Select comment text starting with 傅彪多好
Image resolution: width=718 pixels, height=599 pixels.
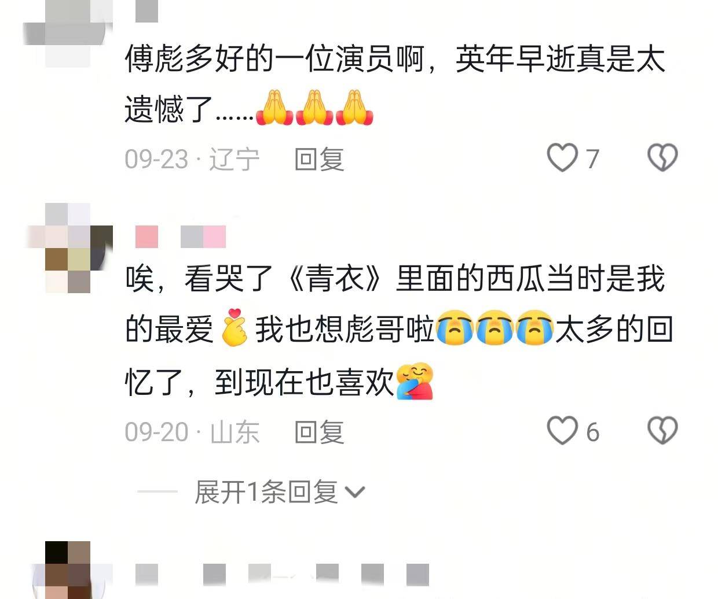395,84
